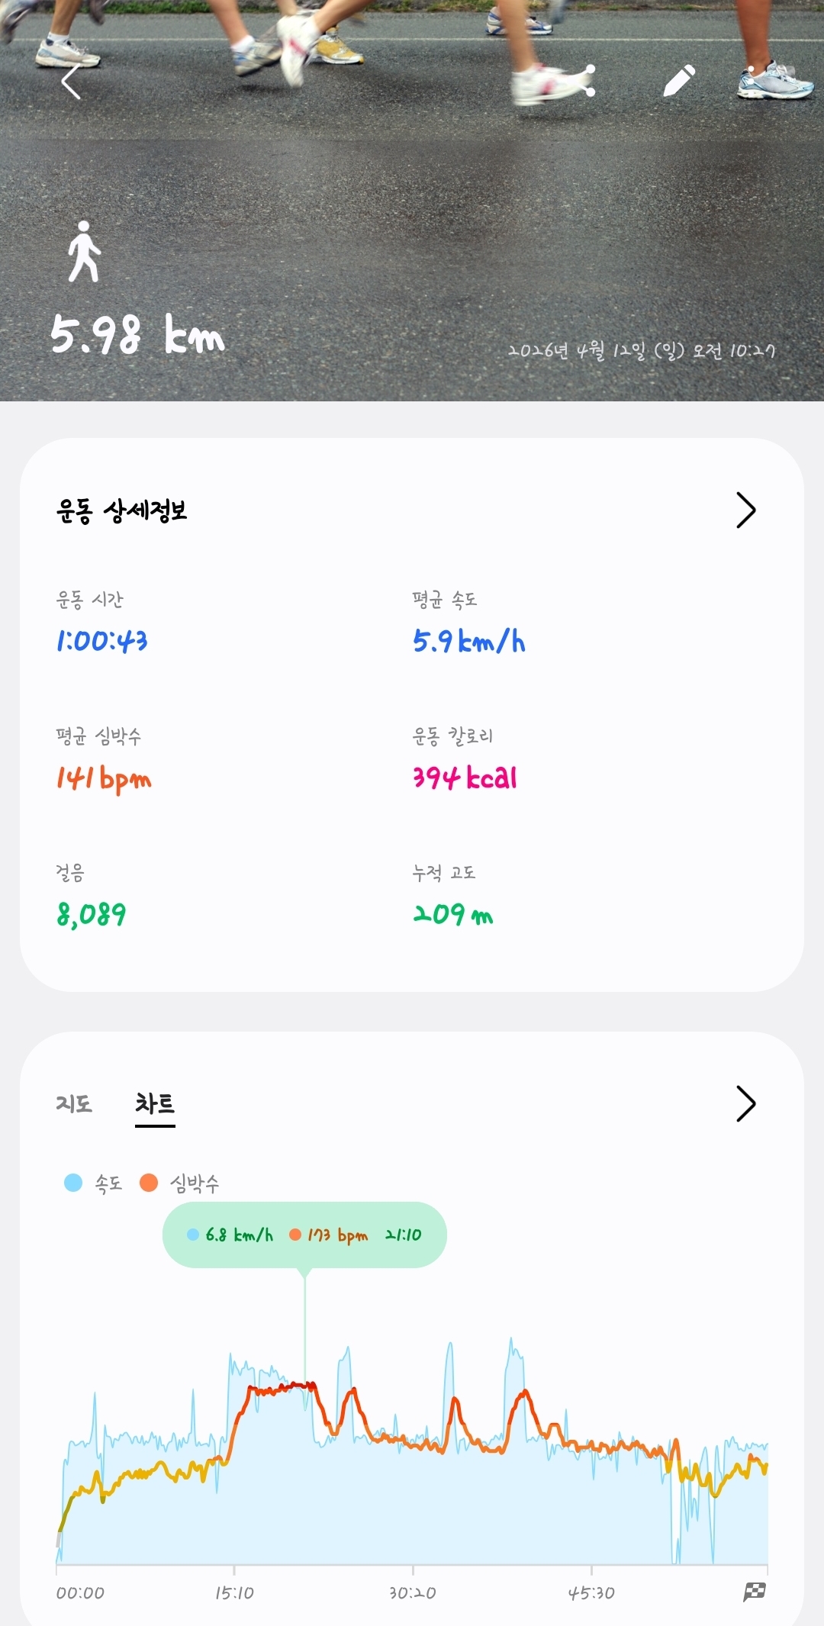Screen dimensions: 824x1626
Task: Open the pencil edit icon
Action: pos(678,81)
